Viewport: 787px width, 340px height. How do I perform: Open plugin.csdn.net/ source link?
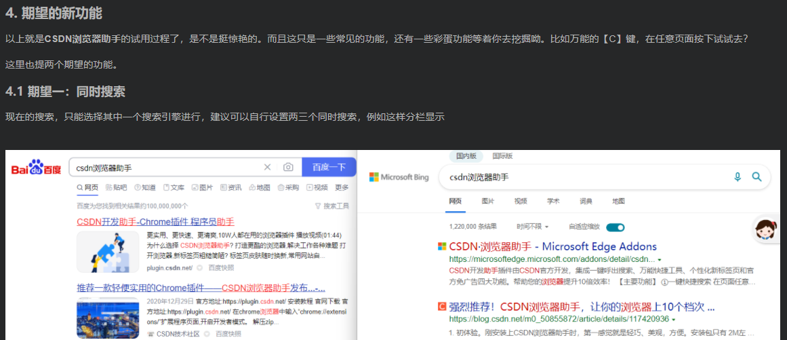click(x=169, y=267)
